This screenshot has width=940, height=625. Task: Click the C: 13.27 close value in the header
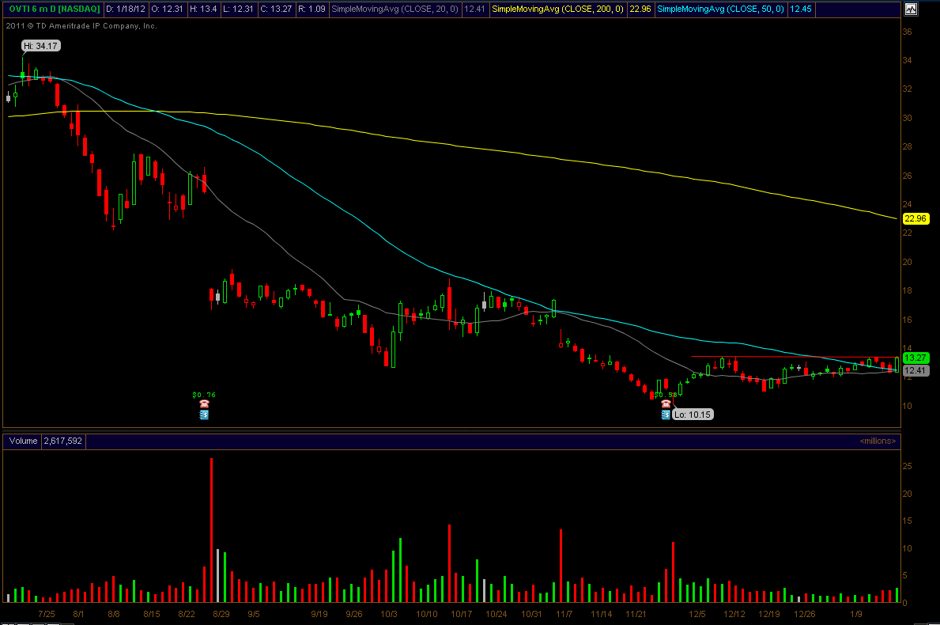(x=277, y=9)
